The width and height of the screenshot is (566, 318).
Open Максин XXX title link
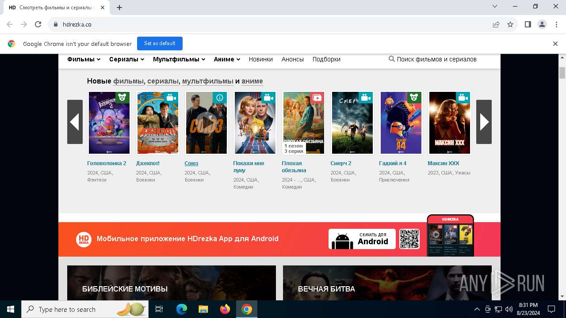coord(444,163)
